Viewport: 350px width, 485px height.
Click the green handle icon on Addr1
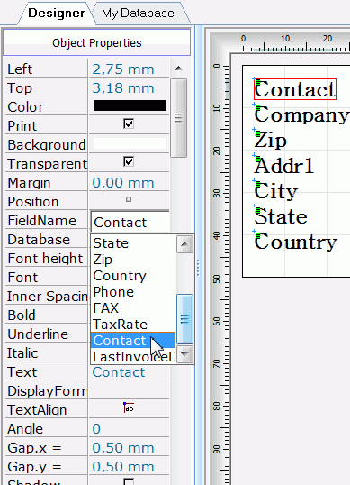pyautogui.click(x=258, y=159)
